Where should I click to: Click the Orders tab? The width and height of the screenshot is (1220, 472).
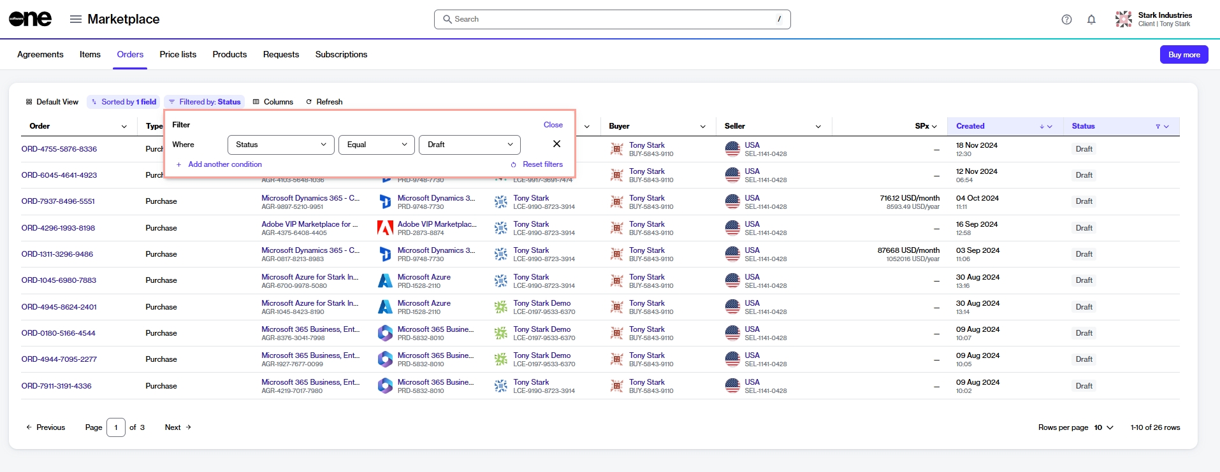pyautogui.click(x=130, y=54)
